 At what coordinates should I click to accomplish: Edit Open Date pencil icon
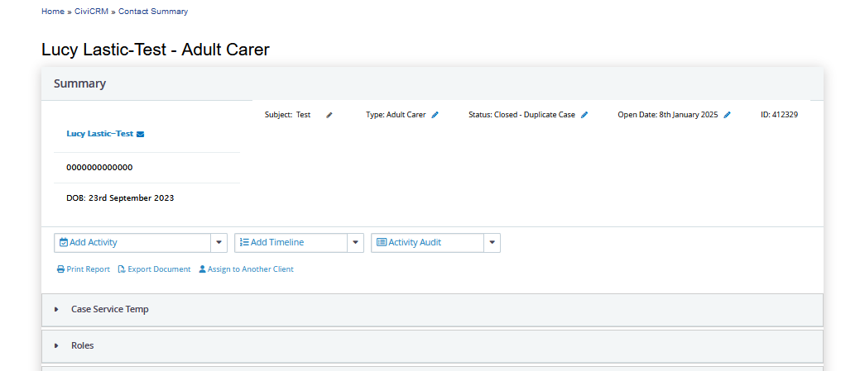(728, 115)
